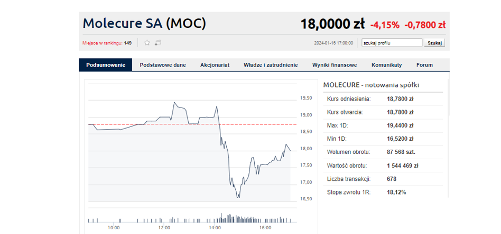
Task: Select the Wyniki finansowe tab
Action: click(x=335, y=65)
